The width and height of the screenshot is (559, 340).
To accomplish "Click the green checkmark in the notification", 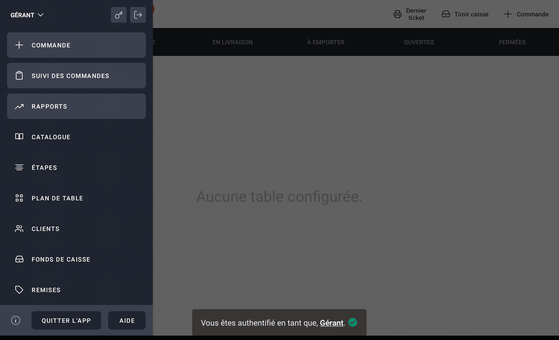I will tap(353, 322).
